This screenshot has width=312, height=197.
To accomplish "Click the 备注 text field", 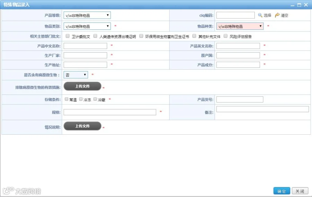I will (x=262, y=109).
